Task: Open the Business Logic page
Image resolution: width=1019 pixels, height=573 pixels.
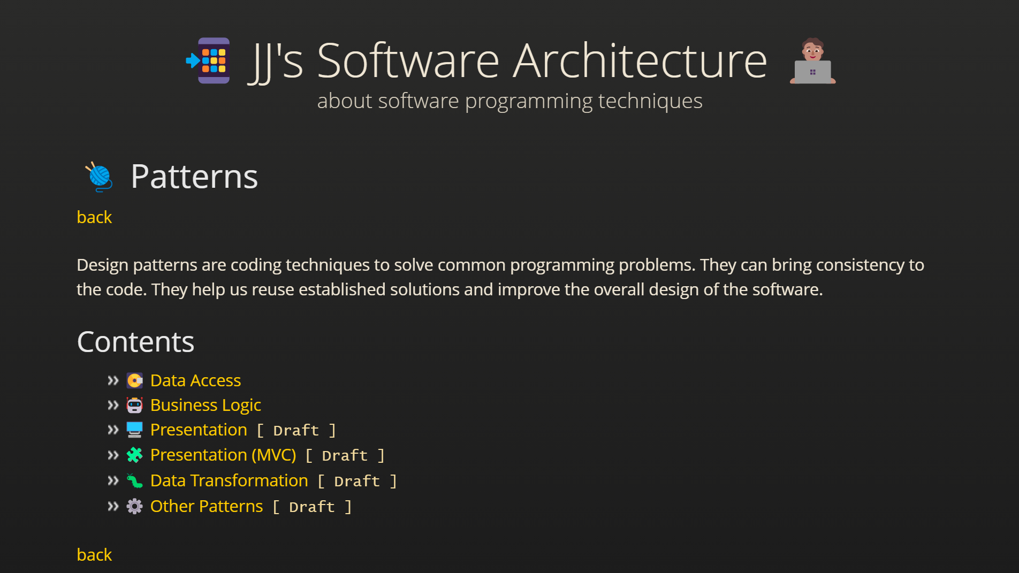Action: point(206,405)
